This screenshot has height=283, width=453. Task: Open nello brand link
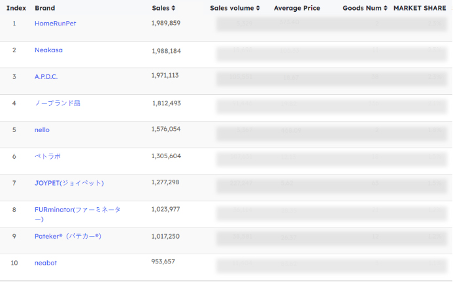click(x=42, y=129)
